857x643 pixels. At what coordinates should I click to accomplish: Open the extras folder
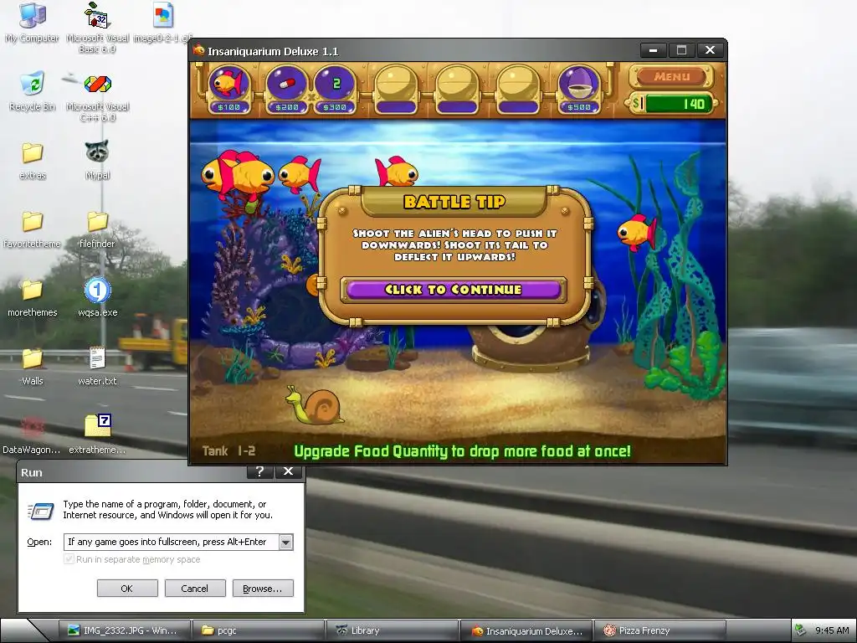[x=33, y=160]
